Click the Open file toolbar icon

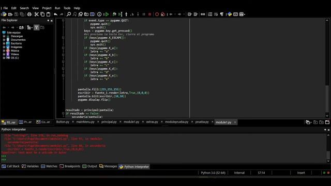coord(10,14)
